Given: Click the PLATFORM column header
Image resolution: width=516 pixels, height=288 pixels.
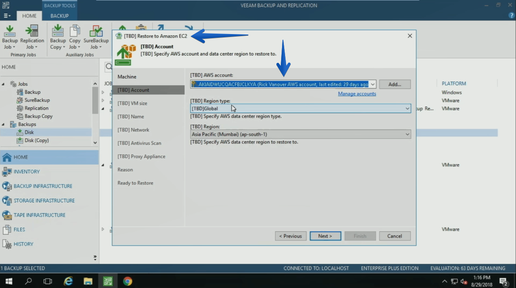Looking at the screenshot, I should click(x=453, y=84).
